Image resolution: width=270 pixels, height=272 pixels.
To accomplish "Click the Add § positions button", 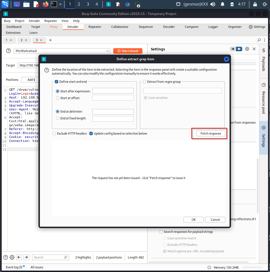I will (31, 80).
